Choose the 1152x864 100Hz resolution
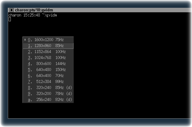The width and height of the screenshot is (192, 127). coord(48,52)
